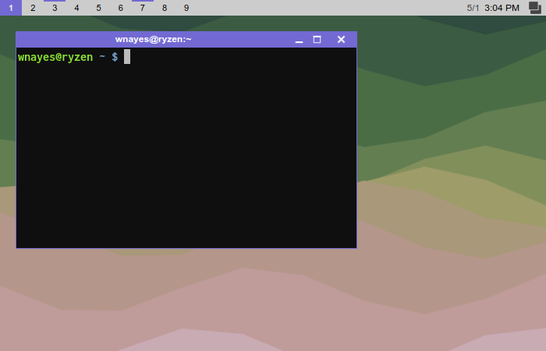Close the wnayes@ryzen terminal window
Screen dimensions: 546x351
[x=341, y=40]
